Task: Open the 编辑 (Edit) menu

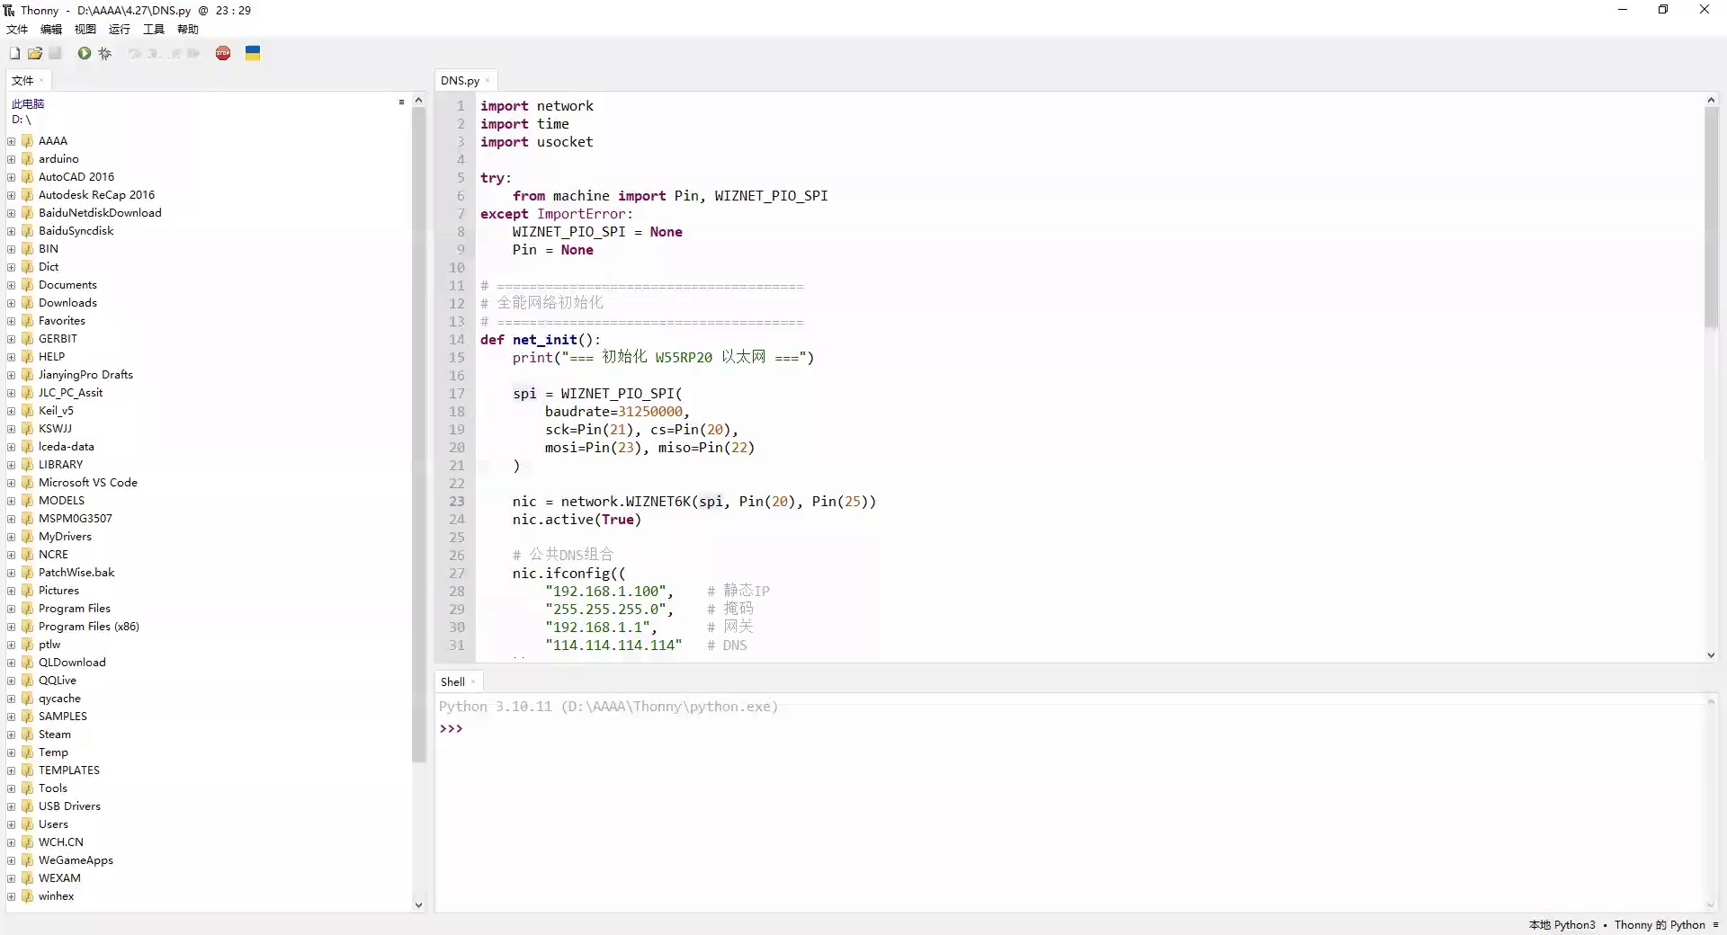Action: (x=51, y=30)
